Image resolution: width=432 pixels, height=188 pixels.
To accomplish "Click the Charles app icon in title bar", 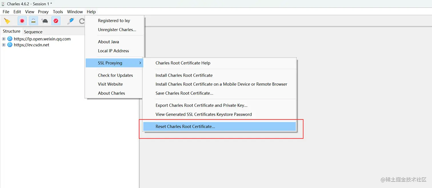I will click(x=3, y=4).
